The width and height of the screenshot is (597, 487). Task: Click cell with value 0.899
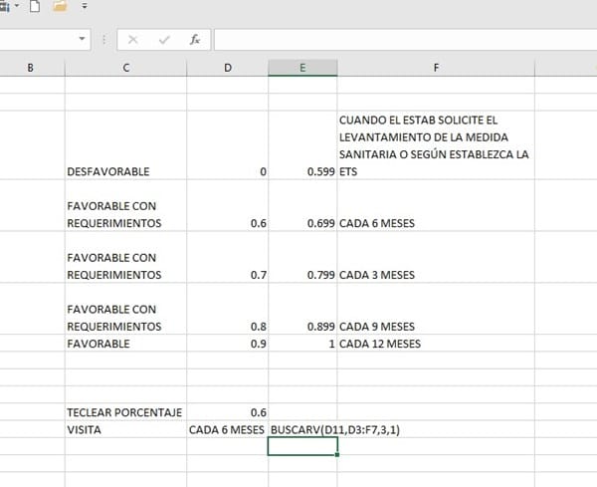click(302, 309)
